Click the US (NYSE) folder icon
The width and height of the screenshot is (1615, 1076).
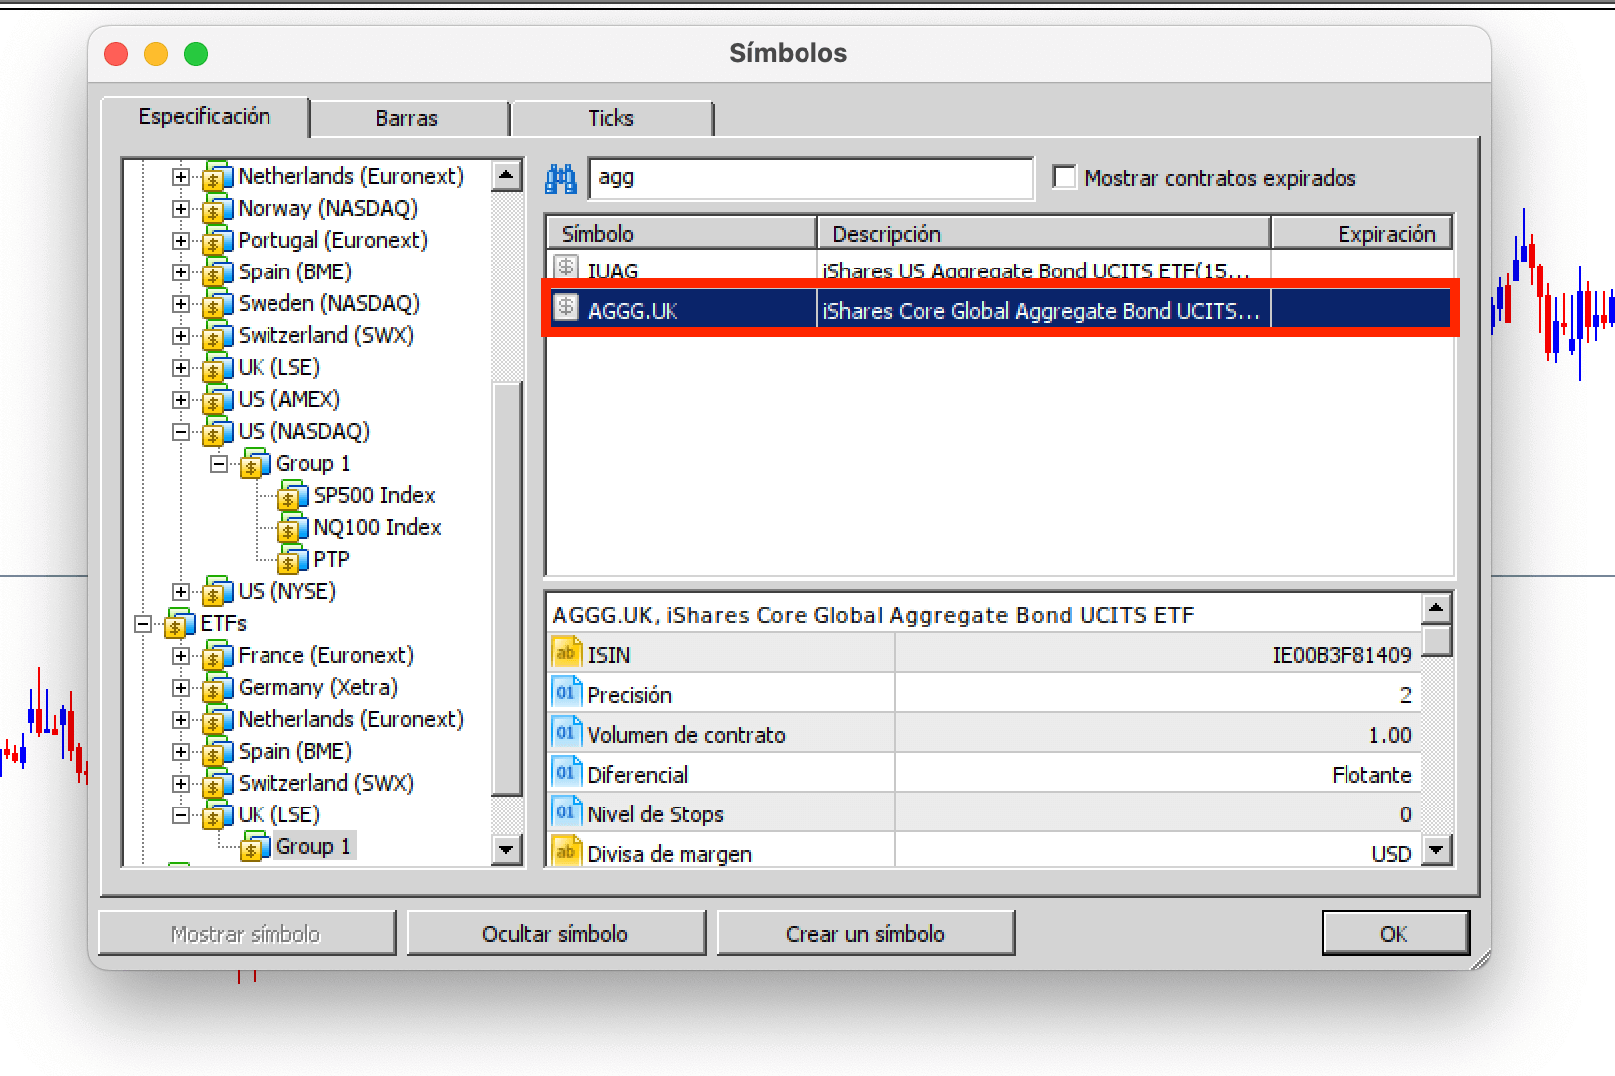(x=217, y=591)
